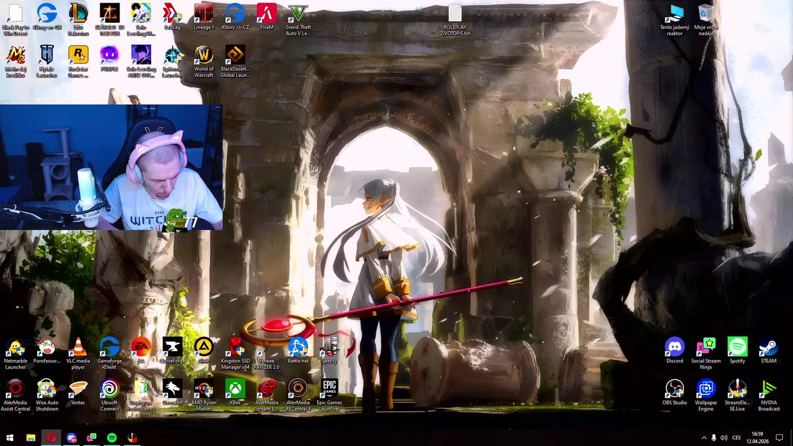Open the ExitLag desktop icon
This screenshot has height=446, width=793.
click(x=172, y=18)
